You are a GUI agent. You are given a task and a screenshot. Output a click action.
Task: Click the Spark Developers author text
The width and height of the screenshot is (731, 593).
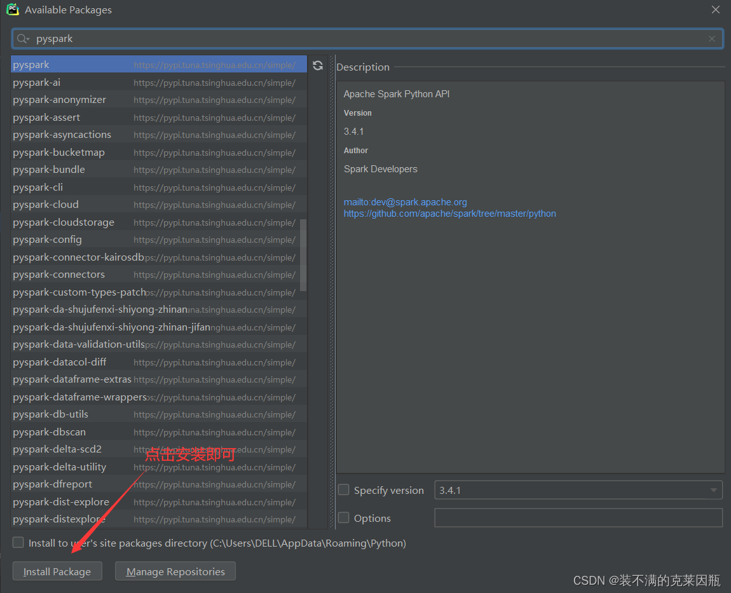point(380,169)
